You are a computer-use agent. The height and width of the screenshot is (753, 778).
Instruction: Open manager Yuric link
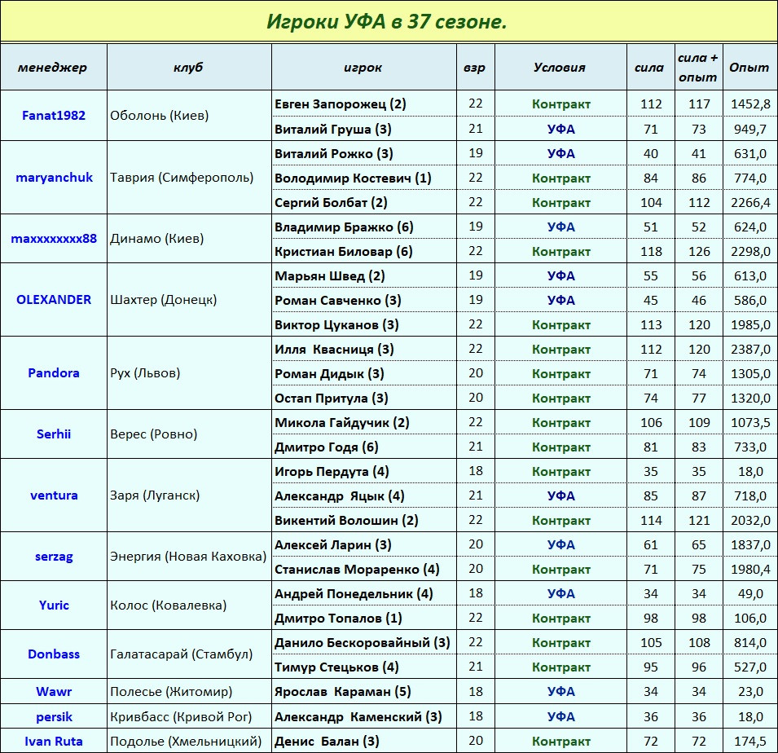coord(54,605)
